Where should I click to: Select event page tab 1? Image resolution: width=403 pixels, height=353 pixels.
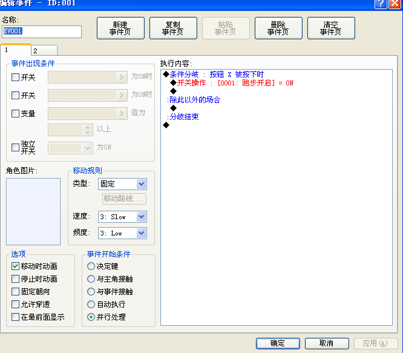[16, 50]
